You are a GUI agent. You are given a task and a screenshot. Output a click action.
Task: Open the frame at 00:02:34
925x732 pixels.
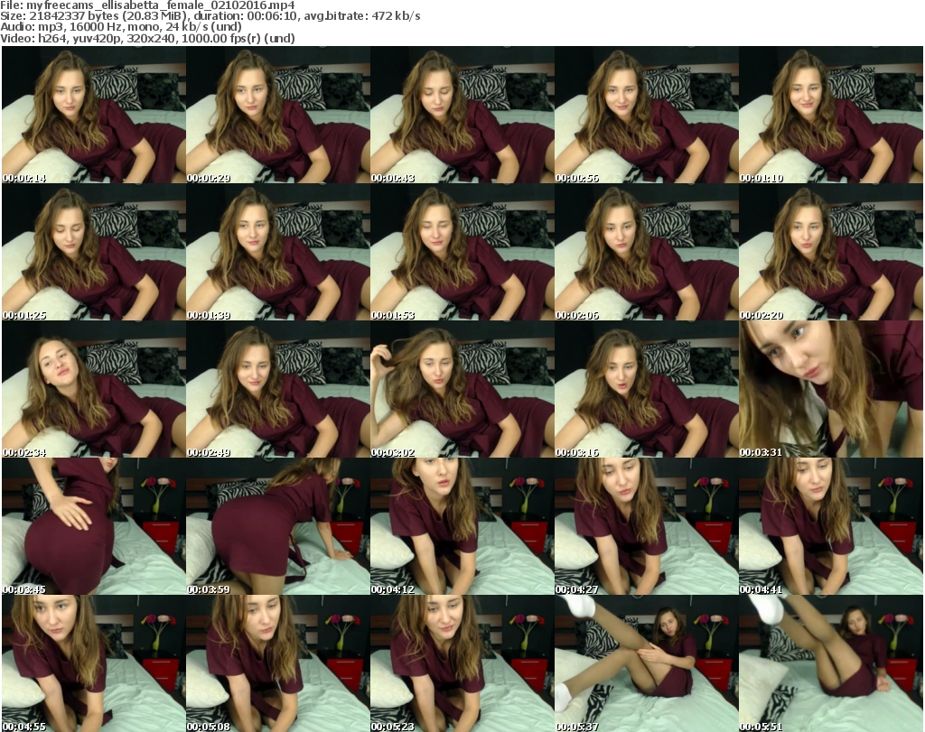pos(94,390)
